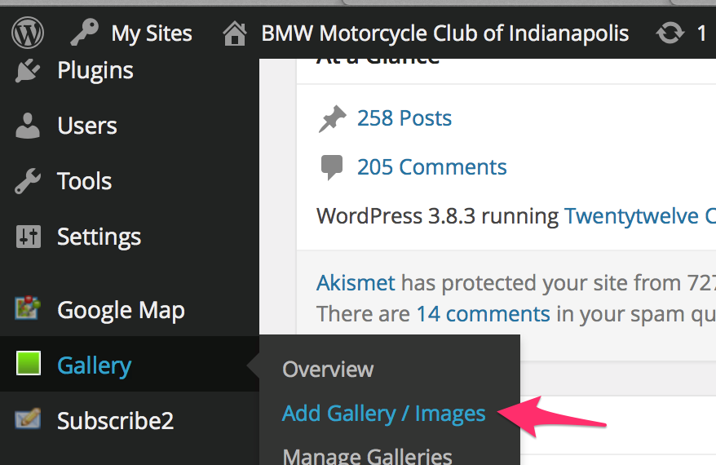The width and height of the screenshot is (716, 465).
Task: Click the My Sites key icon
Action: click(85, 32)
